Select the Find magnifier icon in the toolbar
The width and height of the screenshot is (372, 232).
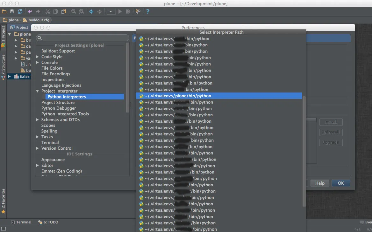click(73, 11)
